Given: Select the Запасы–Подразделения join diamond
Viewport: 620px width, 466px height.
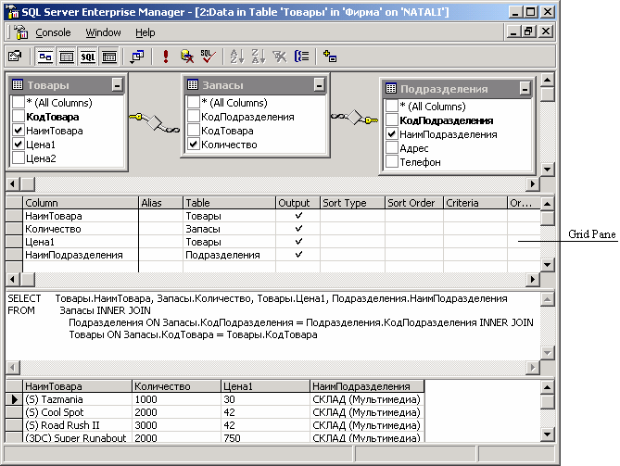Looking at the screenshot, I should 354,117.
